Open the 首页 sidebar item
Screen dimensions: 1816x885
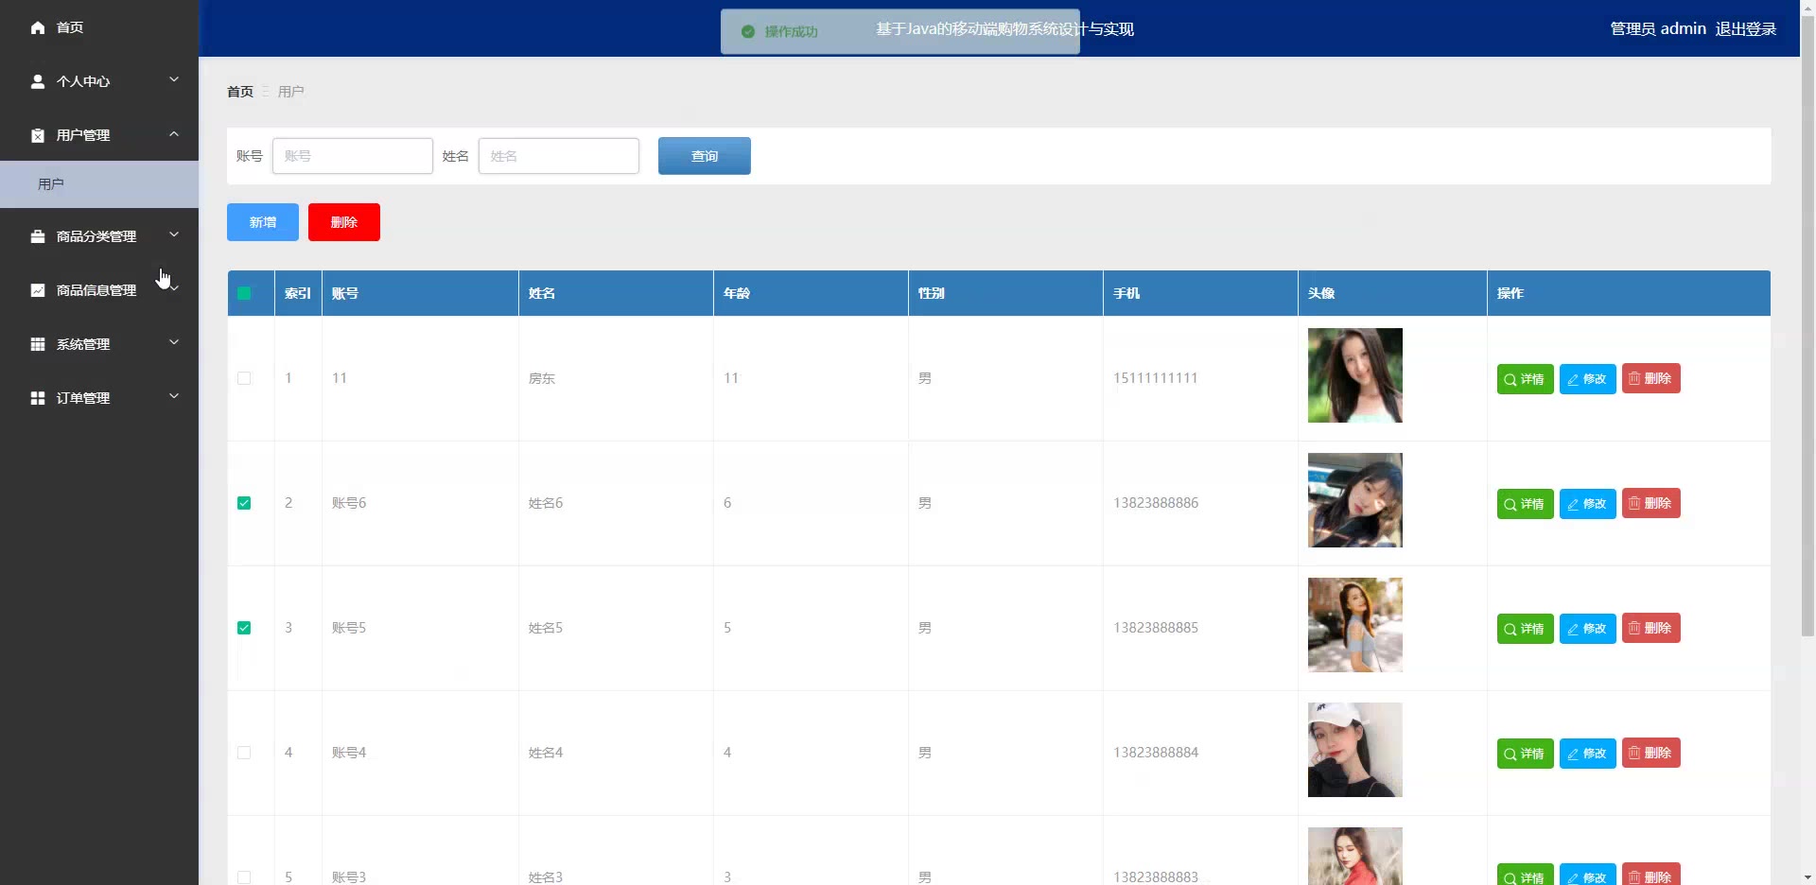[99, 27]
